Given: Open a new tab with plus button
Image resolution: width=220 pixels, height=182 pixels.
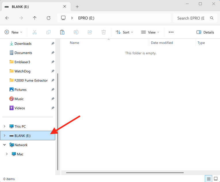Looking at the screenshot, I should pyautogui.click(x=77, y=7).
